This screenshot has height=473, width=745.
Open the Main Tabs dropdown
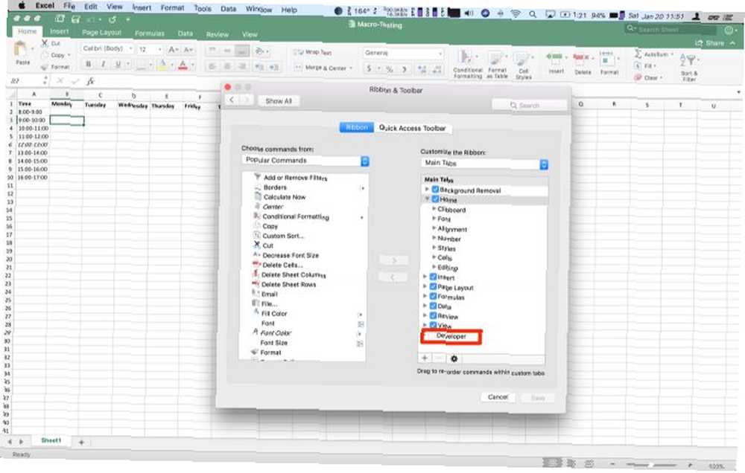(485, 164)
